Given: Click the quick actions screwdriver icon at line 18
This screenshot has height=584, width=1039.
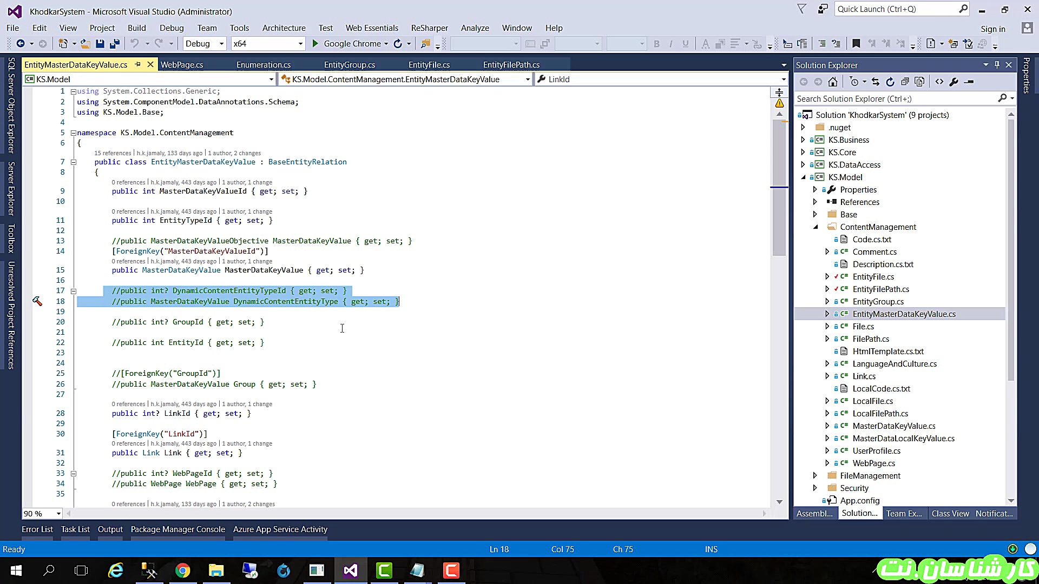Looking at the screenshot, I should pyautogui.click(x=37, y=301).
